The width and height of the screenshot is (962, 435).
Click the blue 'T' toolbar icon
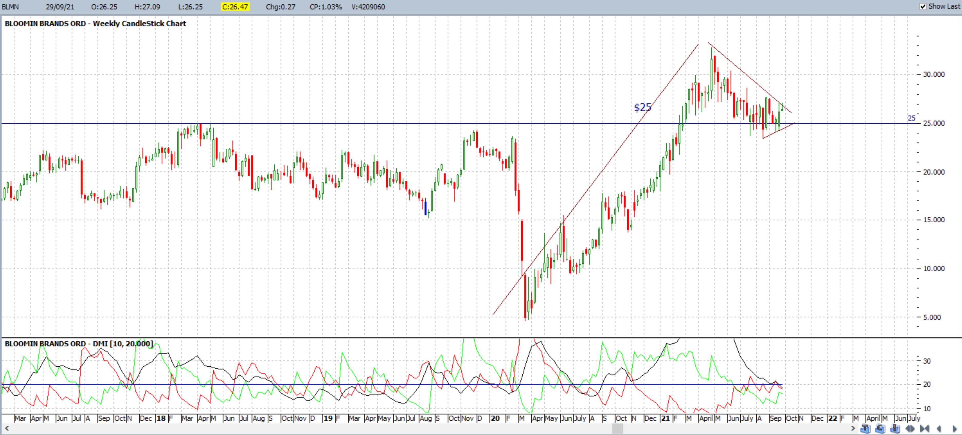865,429
